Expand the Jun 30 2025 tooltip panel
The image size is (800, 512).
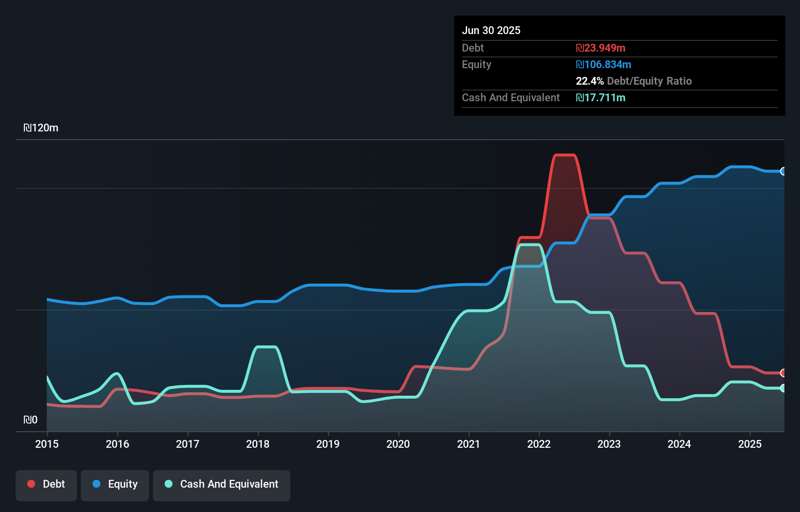491,30
